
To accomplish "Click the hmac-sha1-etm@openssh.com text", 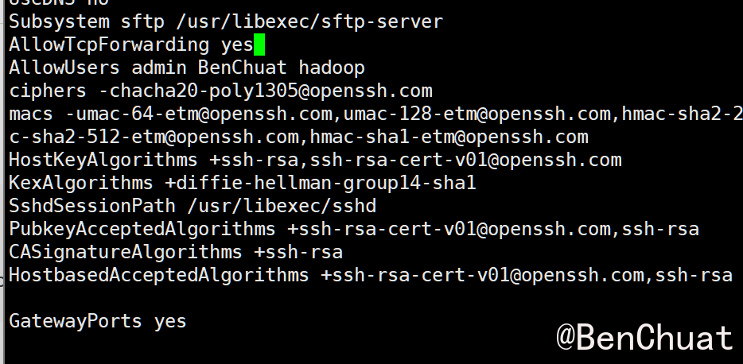I will (449, 137).
